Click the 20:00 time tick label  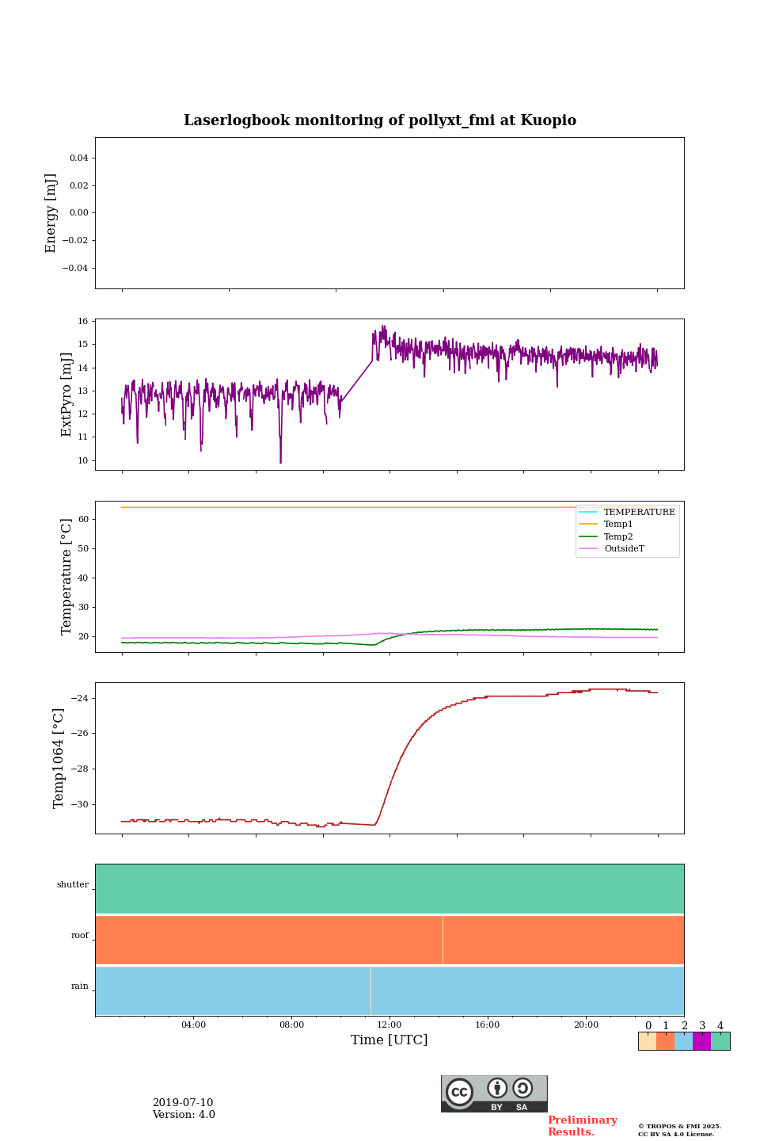coord(586,1025)
